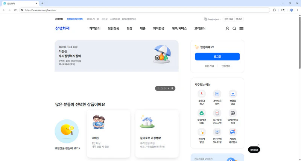Screen dimensions: 301x161
Task: Open the 슬기로운 가정생활 product card
Action: click(x=157, y=134)
